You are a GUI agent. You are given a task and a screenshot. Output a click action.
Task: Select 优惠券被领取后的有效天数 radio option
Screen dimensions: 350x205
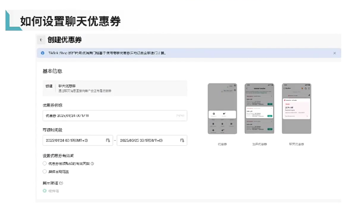click(x=45, y=163)
